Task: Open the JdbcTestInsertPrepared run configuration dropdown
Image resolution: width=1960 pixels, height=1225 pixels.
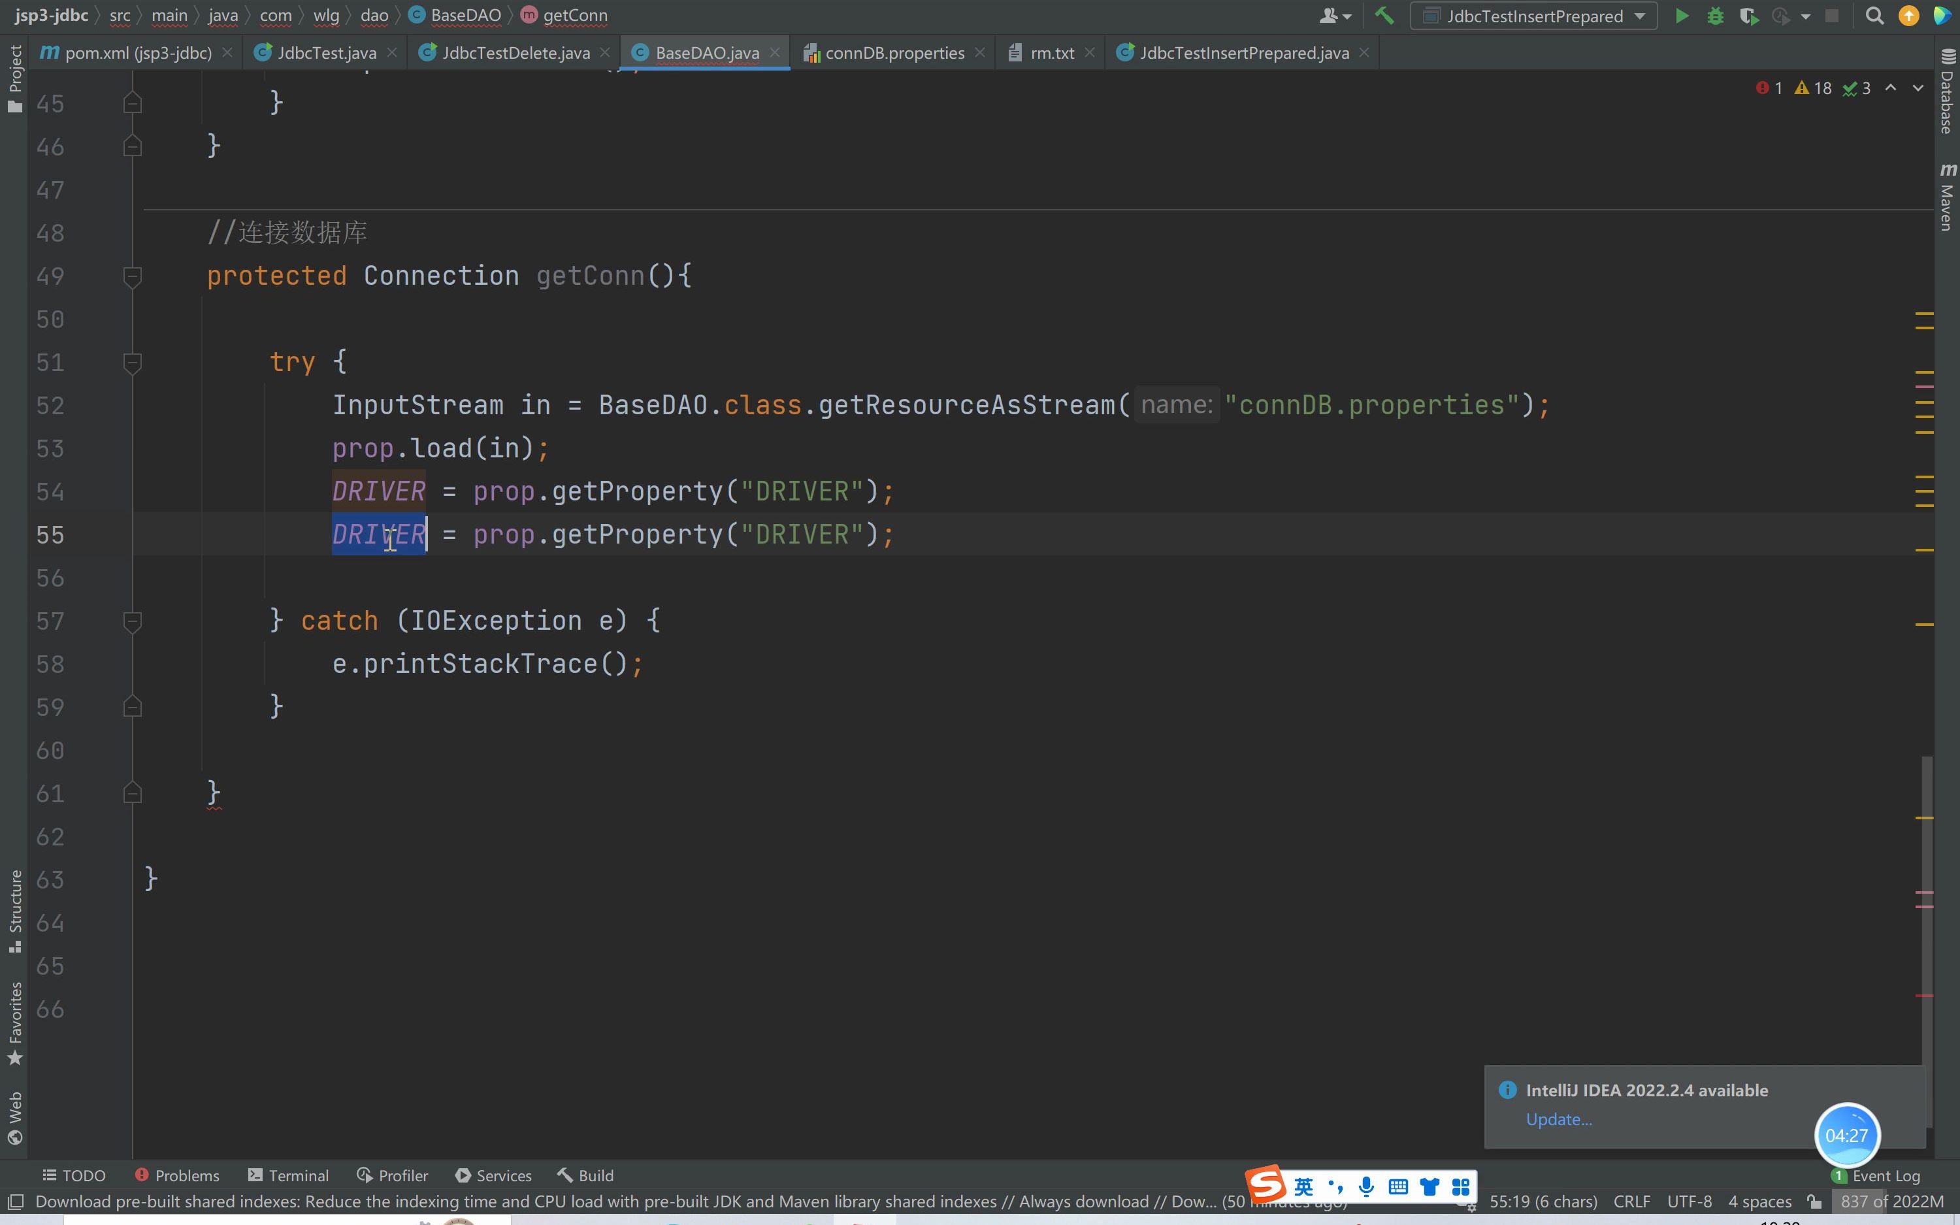Action: point(1533,16)
